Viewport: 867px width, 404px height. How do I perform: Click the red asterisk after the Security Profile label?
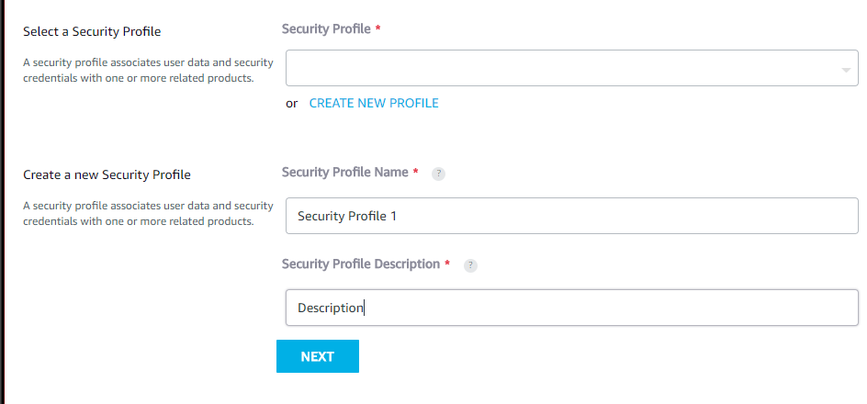(x=378, y=29)
